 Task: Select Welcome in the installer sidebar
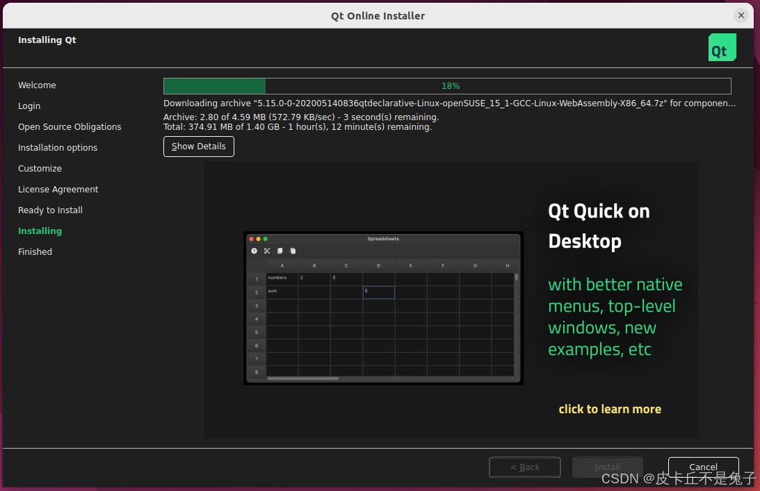point(37,85)
